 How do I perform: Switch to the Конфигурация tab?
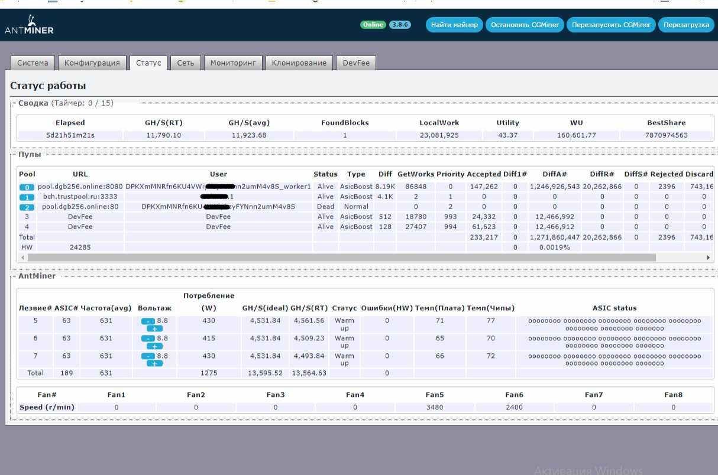pos(92,63)
